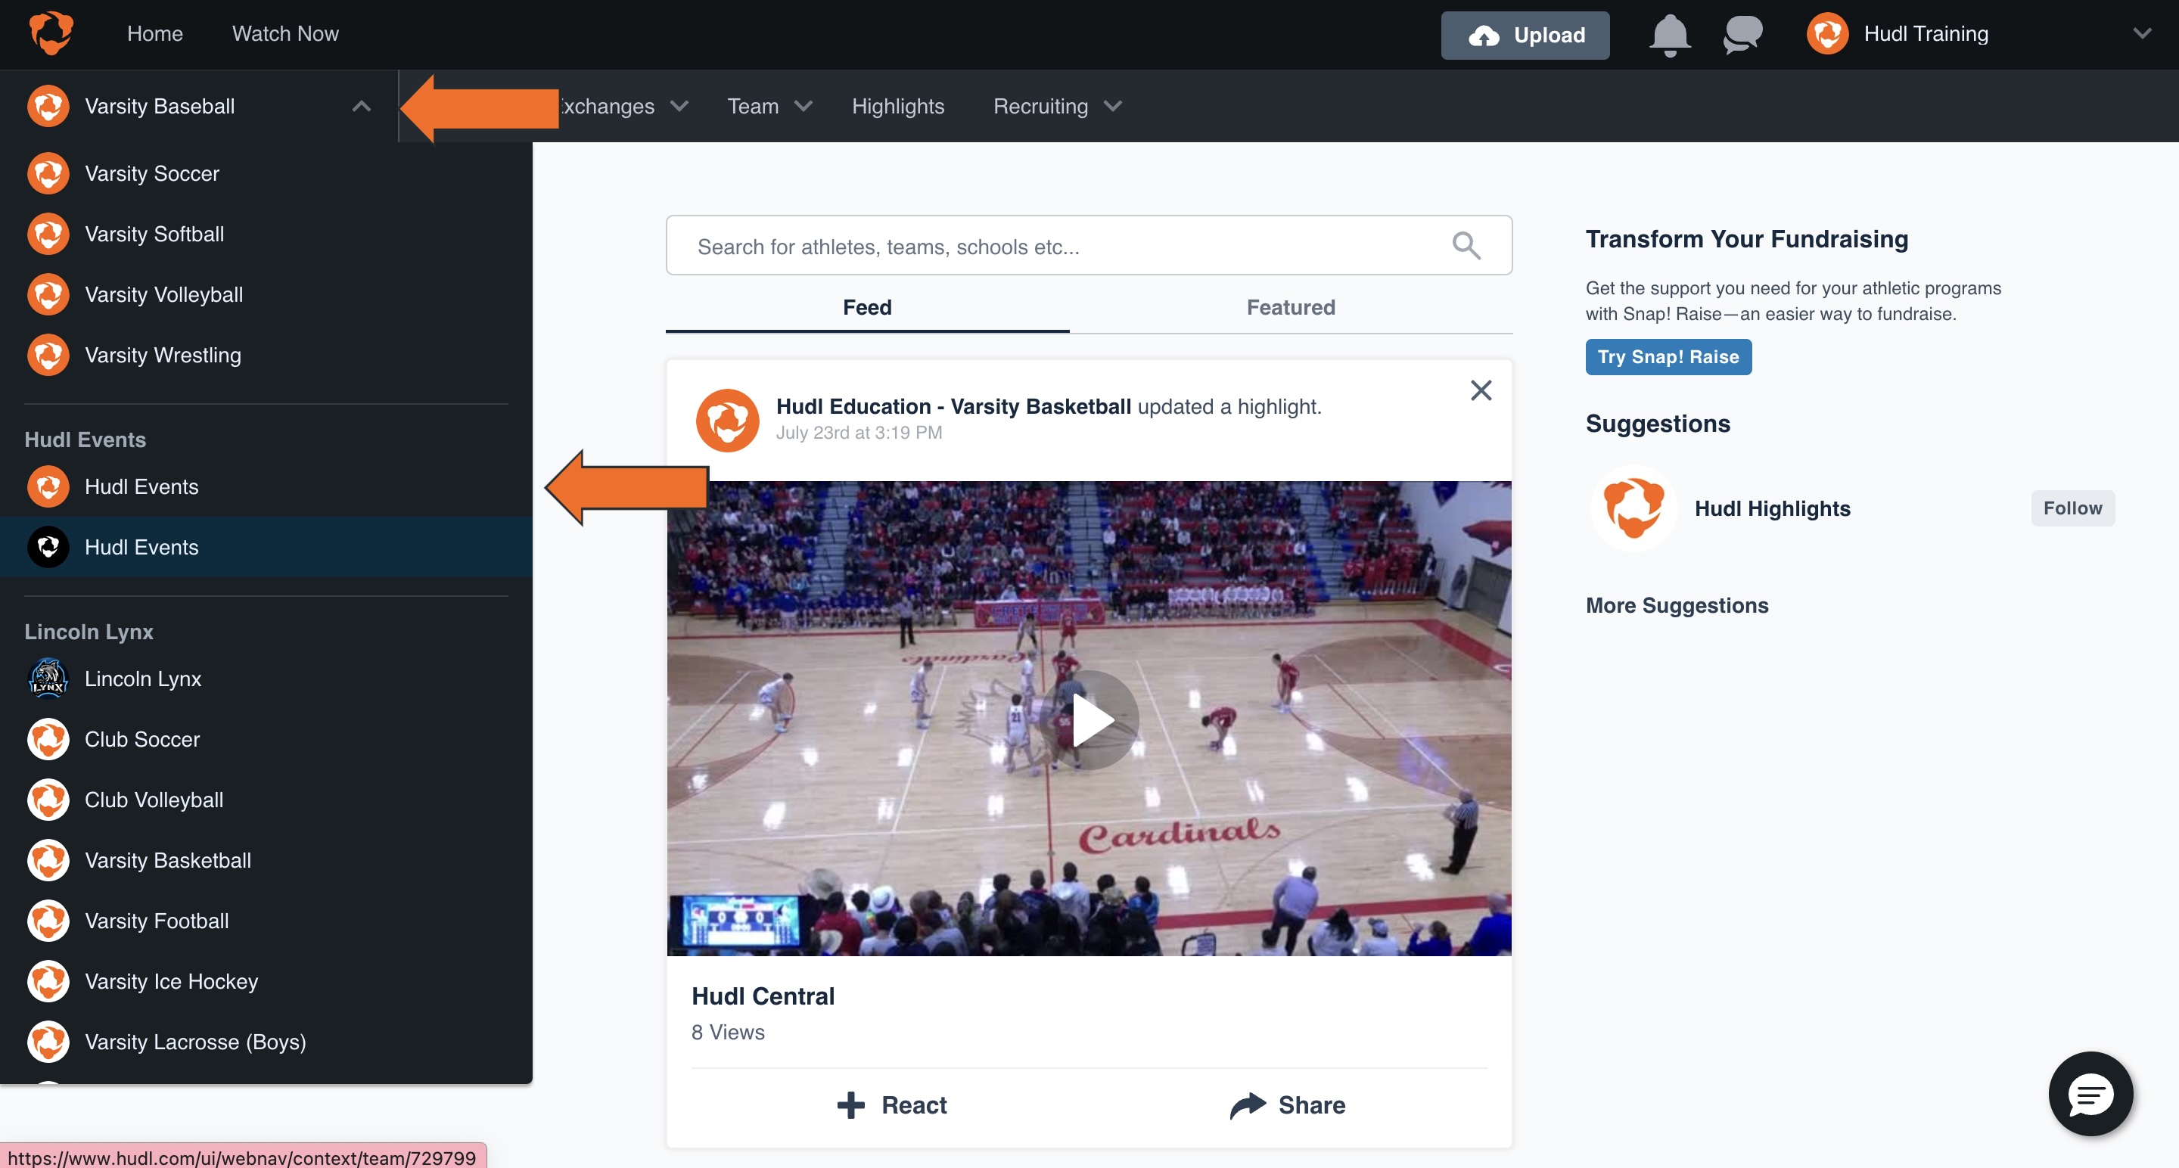Switch to the Feed tab
This screenshot has width=2179, height=1168.
pyautogui.click(x=867, y=307)
